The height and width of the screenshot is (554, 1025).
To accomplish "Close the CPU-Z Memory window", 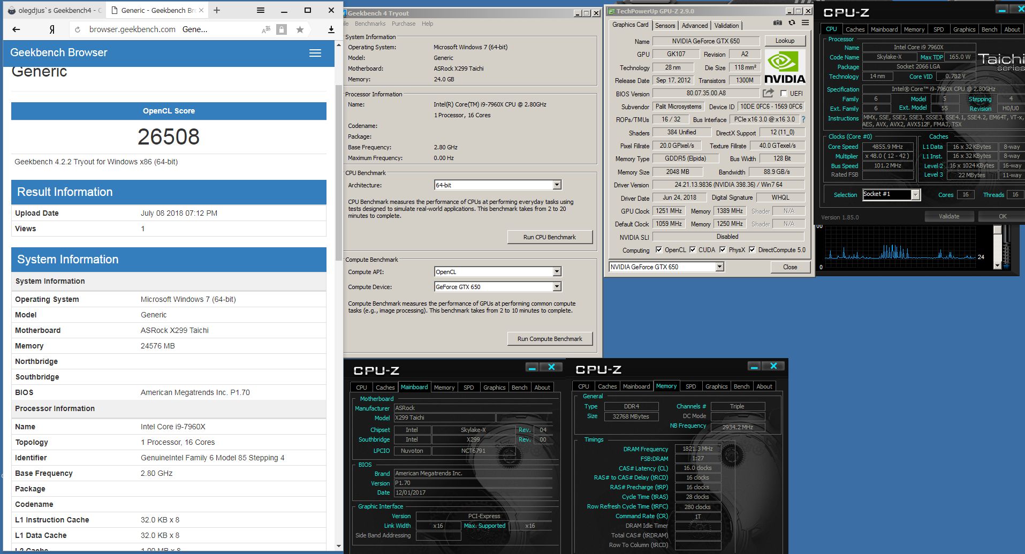I will click(x=773, y=366).
